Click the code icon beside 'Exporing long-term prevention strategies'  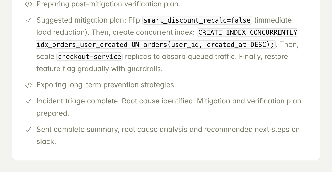pyautogui.click(x=28, y=85)
